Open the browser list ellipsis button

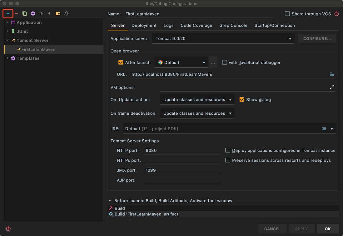(213, 63)
